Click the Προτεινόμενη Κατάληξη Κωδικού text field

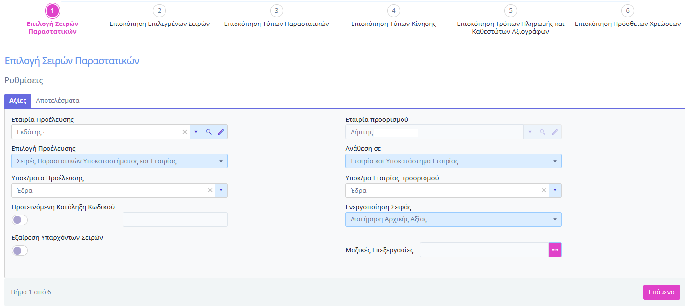pos(175,219)
